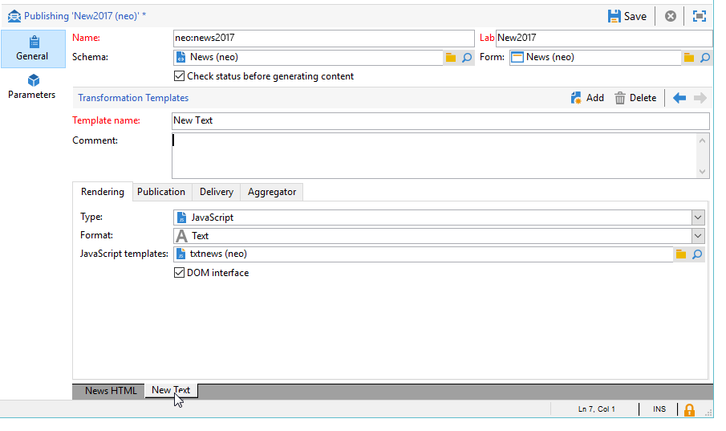726x431 pixels.
Task: Click the form icon in Form field
Action: [517, 58]
